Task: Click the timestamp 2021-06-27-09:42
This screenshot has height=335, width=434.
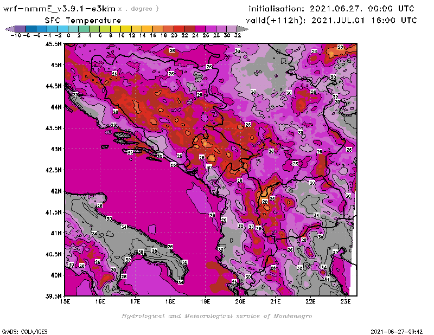Action: [x=397, y=332]
